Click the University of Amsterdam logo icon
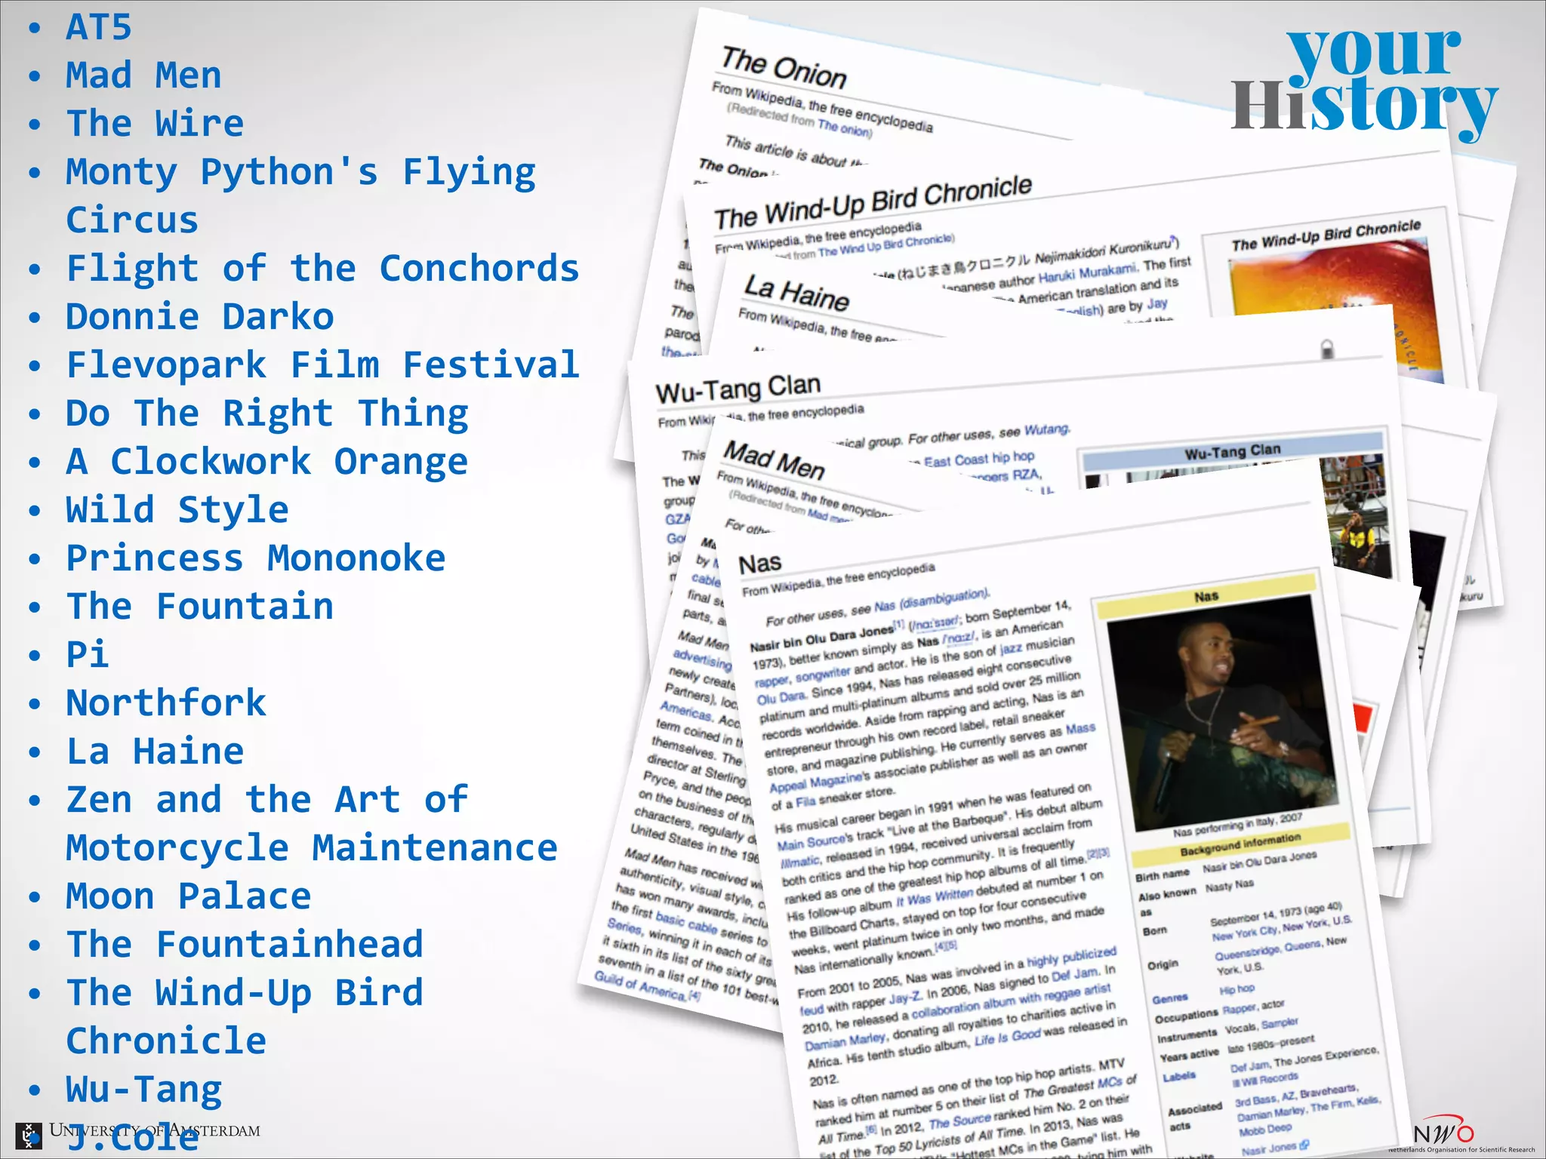The height and width of the screenshot is (1159, 1546). [29, 1136]
